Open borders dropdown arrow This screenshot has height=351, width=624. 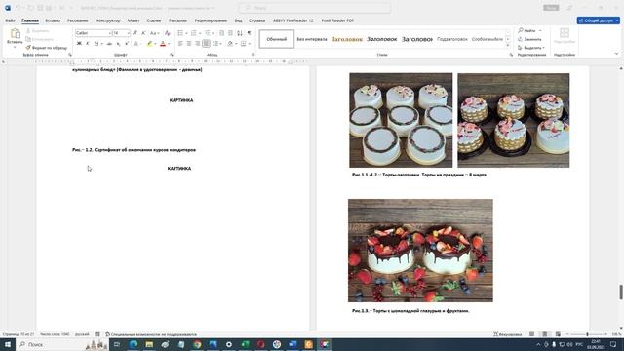[x=250, y=44]
